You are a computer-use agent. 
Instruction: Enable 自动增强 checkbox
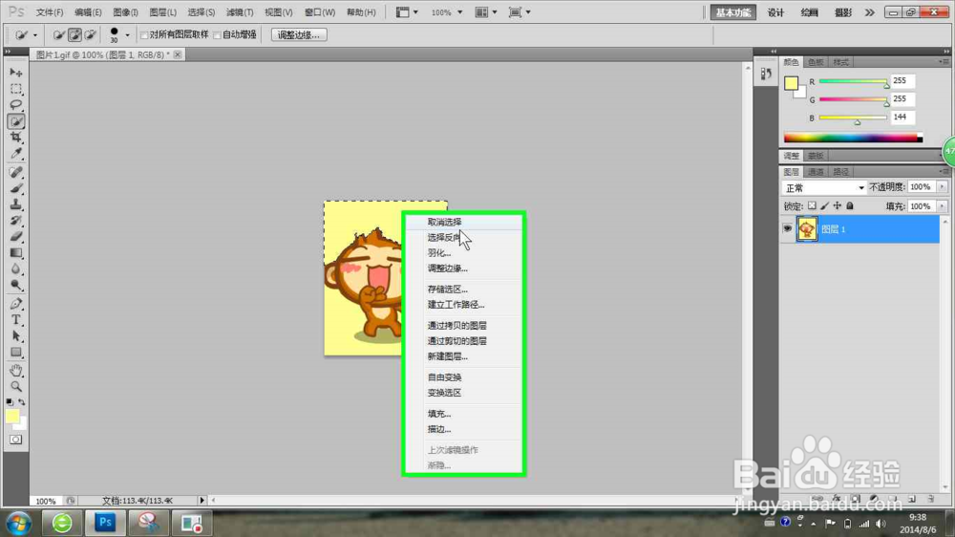click(x=217, y=35)
